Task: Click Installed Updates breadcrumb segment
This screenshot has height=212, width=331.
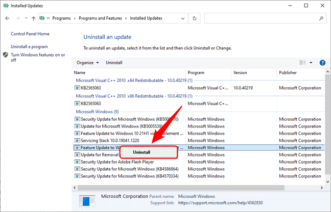Action: pos(146,18)
